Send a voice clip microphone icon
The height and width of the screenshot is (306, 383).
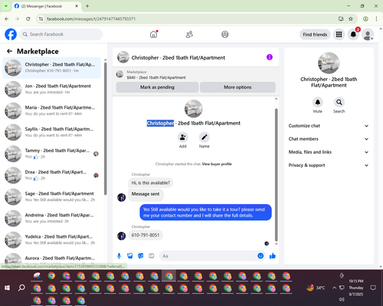pyautogui.click(x=119, y=256)
